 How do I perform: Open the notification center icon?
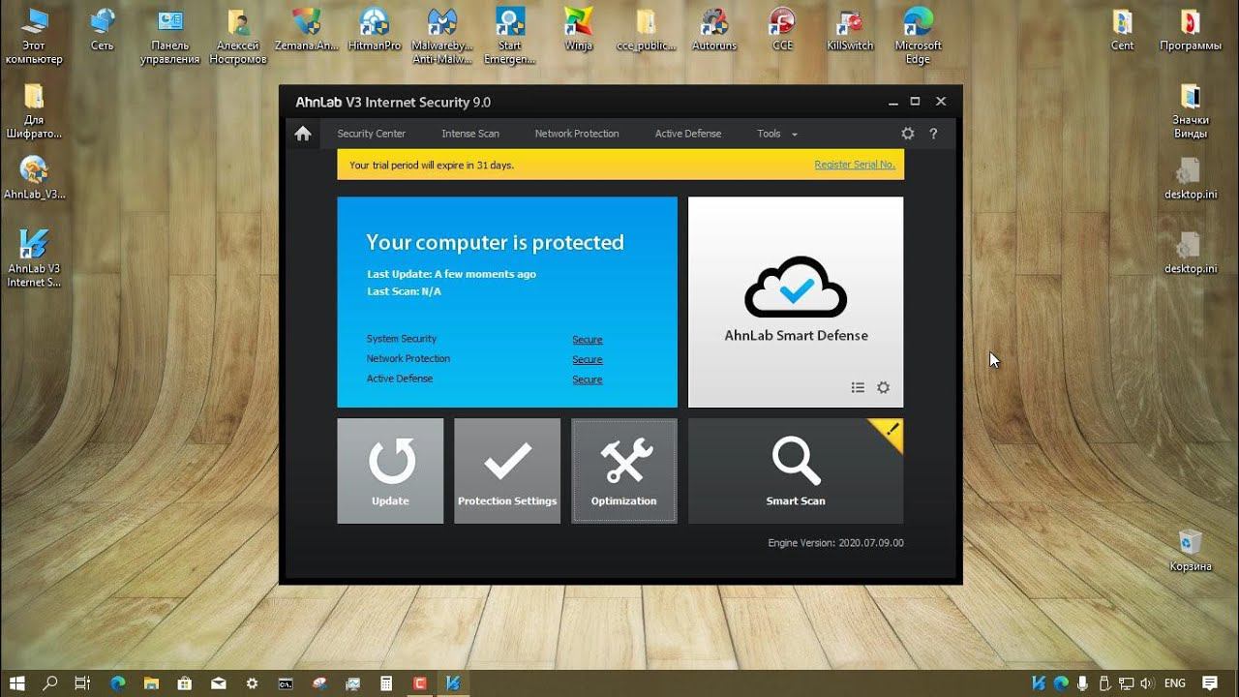pos(1210,682)
